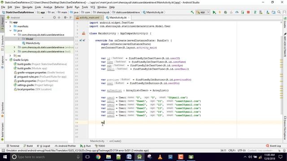
Task: Click the UTF-8 encoding status entry
Action: click(242, 150)
